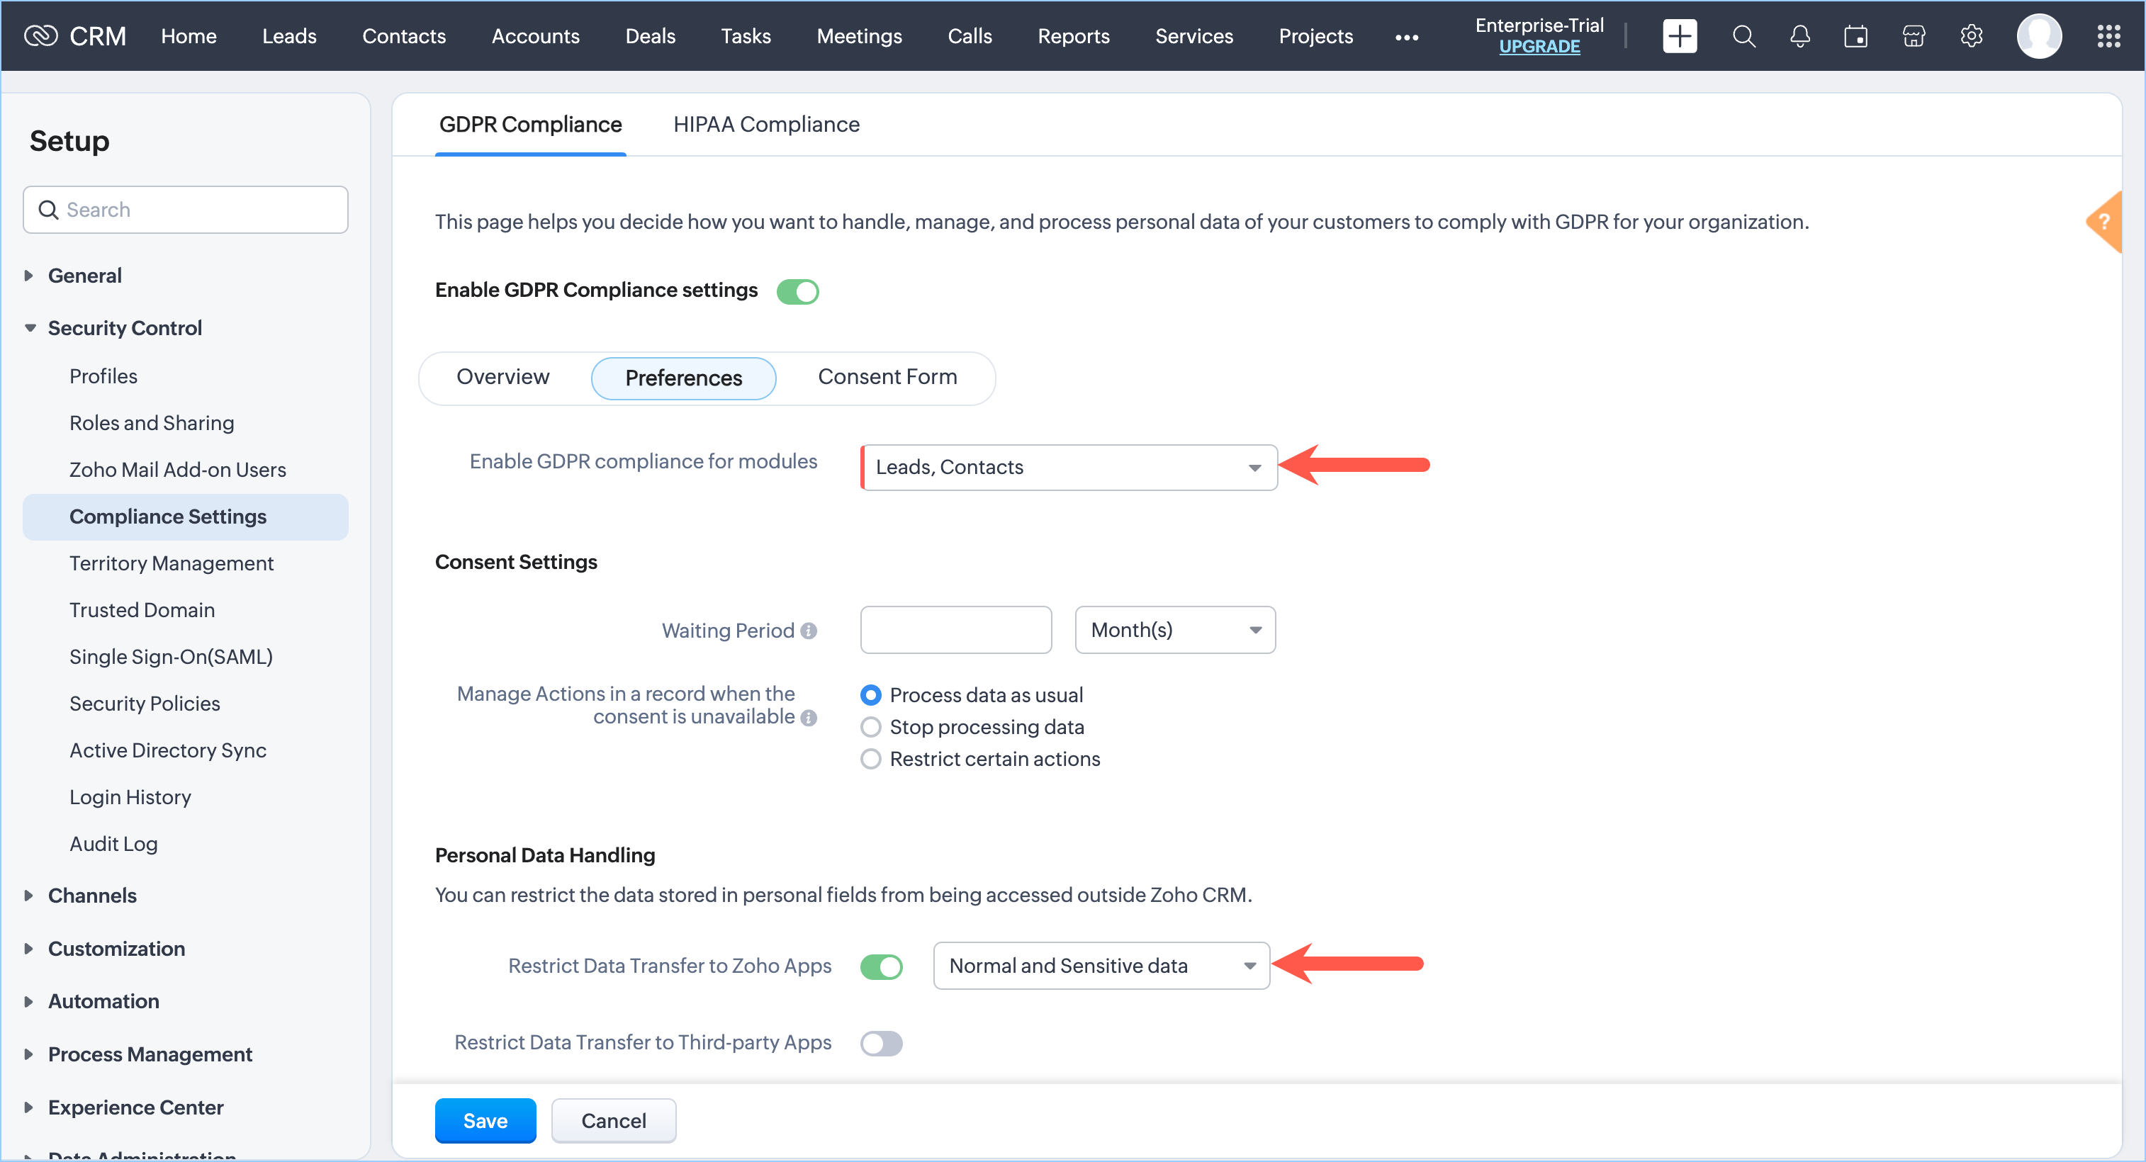The width and height of the screenshot is (2146, 1162).
Task: Open Audit Log in sidebar
Action: [113, 843]
